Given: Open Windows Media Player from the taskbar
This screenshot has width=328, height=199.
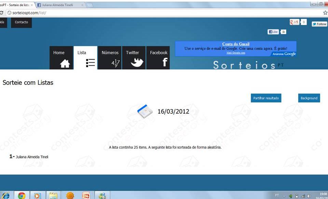Looking at the screenshot, I should point(37,196).
